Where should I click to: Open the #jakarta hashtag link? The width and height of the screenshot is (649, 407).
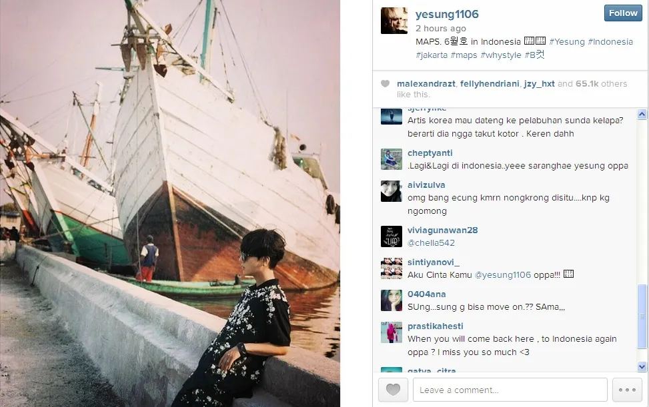tap(432, 55)
